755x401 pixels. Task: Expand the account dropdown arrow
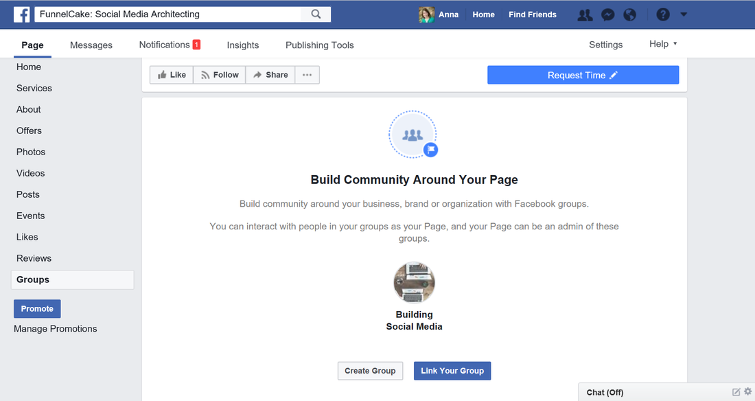click(683, 14)
